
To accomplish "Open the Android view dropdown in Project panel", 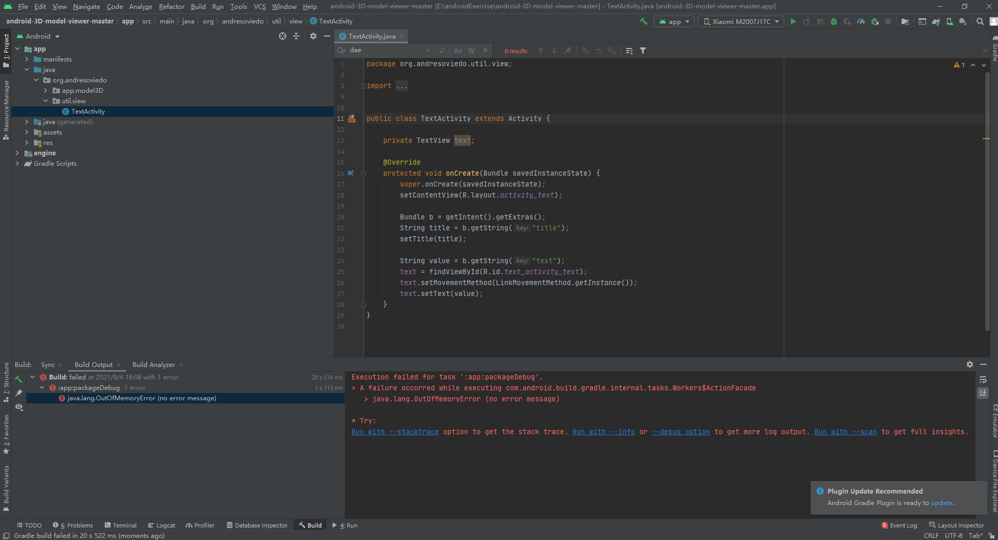I will click(39, 36).
